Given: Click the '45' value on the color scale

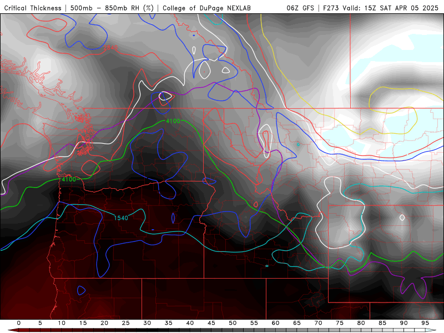Looking at the screenshot, I should point(211,323).
